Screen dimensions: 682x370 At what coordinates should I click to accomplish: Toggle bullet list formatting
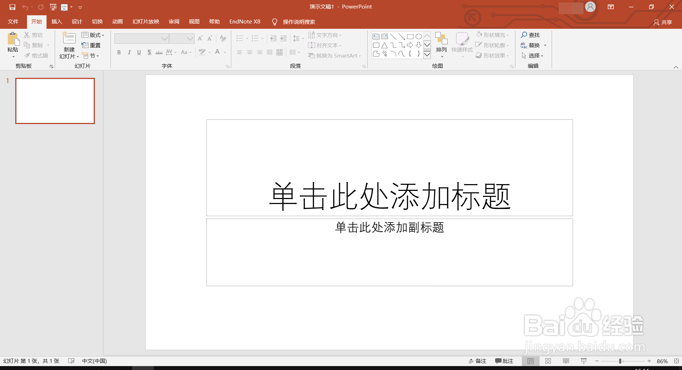240,38
